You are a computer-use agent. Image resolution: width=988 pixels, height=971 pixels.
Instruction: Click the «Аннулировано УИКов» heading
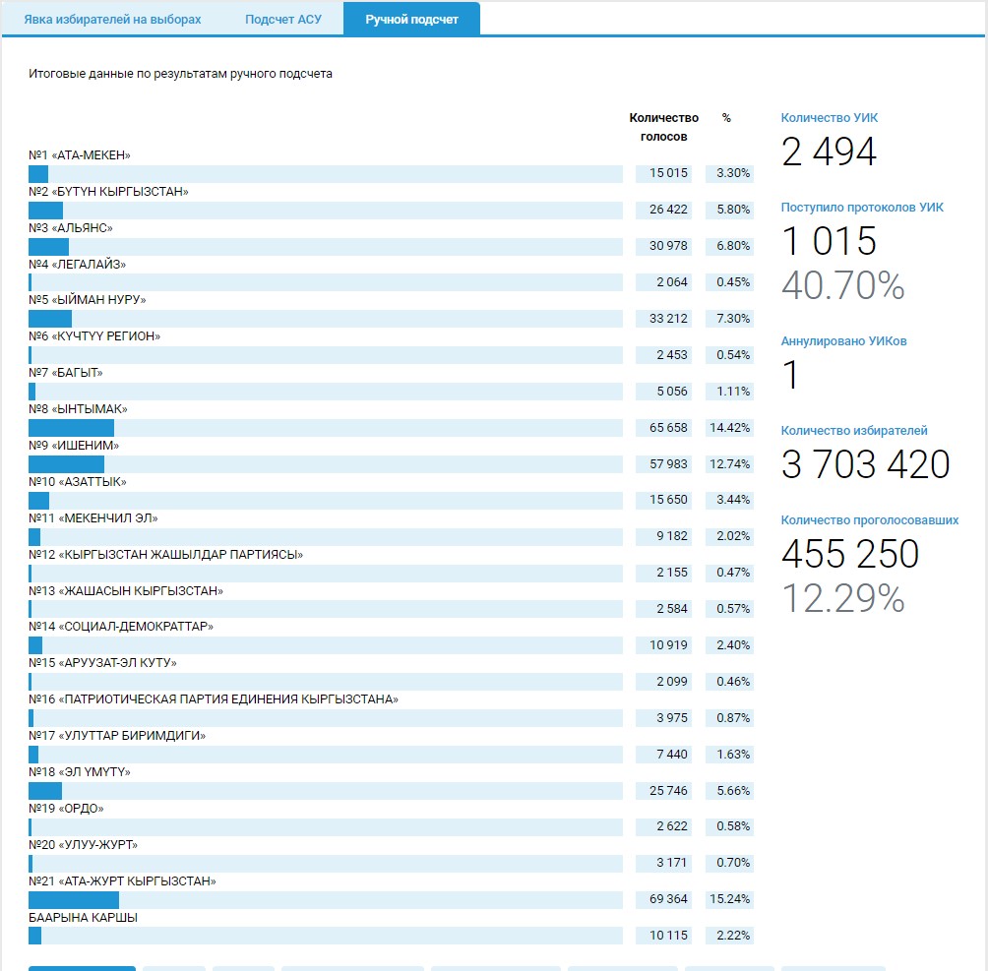[843, 341]
